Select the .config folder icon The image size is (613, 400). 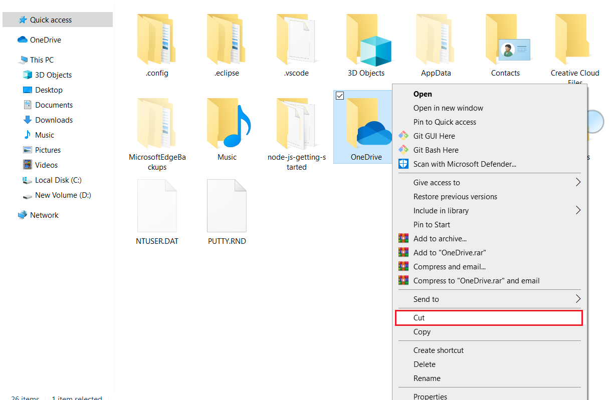point(157,40)
